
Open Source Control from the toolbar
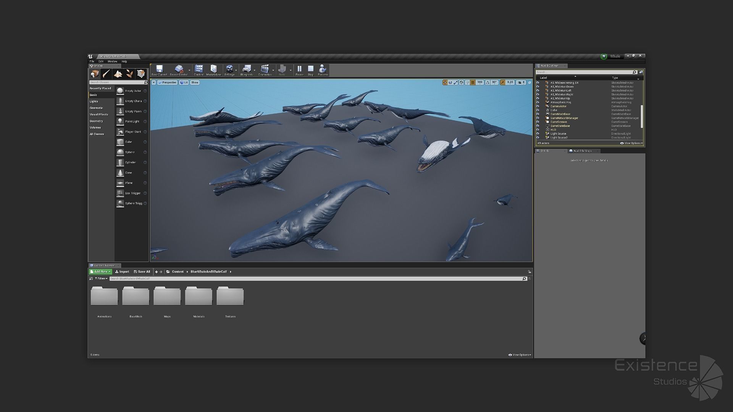pos(179,70)
